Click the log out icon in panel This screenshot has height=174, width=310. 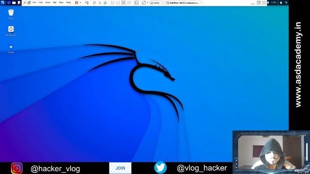pyautogui.click(x=286, y=2)
